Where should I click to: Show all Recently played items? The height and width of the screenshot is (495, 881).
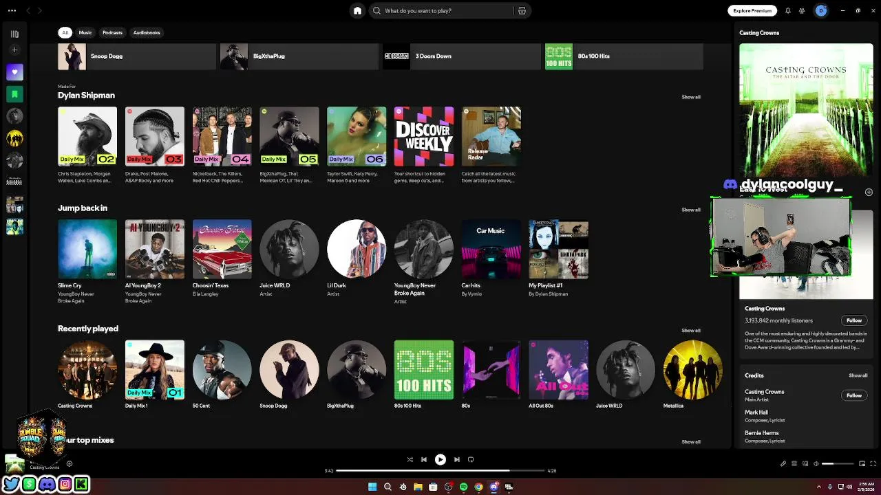pyautogui.click(x=691, y=331)
